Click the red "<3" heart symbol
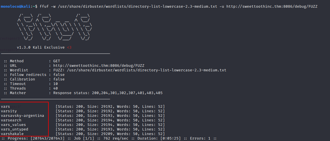The image size is (330, 141). 69,47
